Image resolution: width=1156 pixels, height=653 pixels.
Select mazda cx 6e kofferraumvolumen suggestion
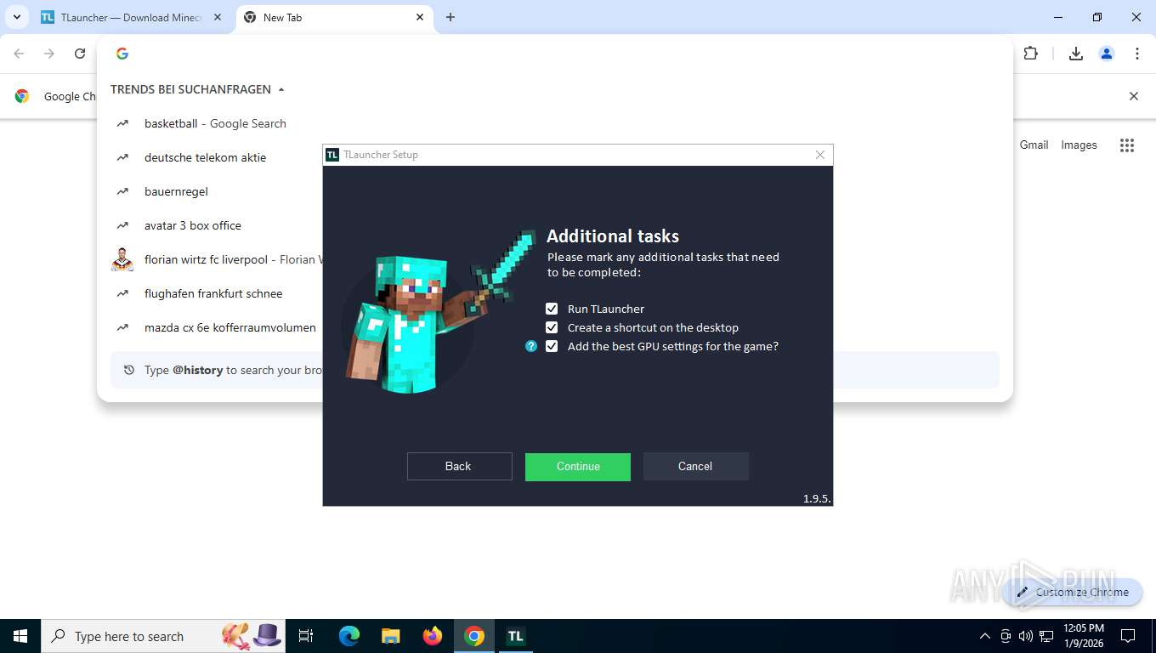229,327
